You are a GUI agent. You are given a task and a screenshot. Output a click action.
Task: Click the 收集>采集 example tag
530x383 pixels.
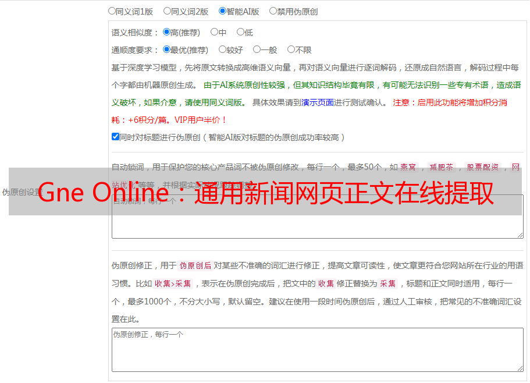(173, 284)
